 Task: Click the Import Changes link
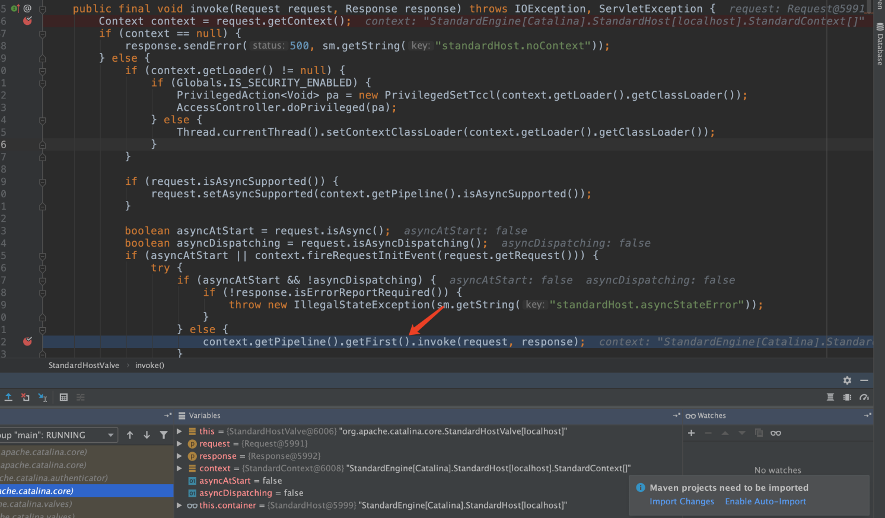[x=682, y=501]
